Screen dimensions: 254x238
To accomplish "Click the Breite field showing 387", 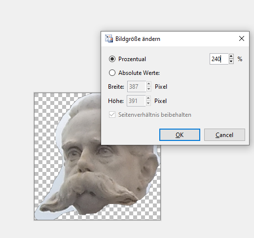I will (137, 87).
